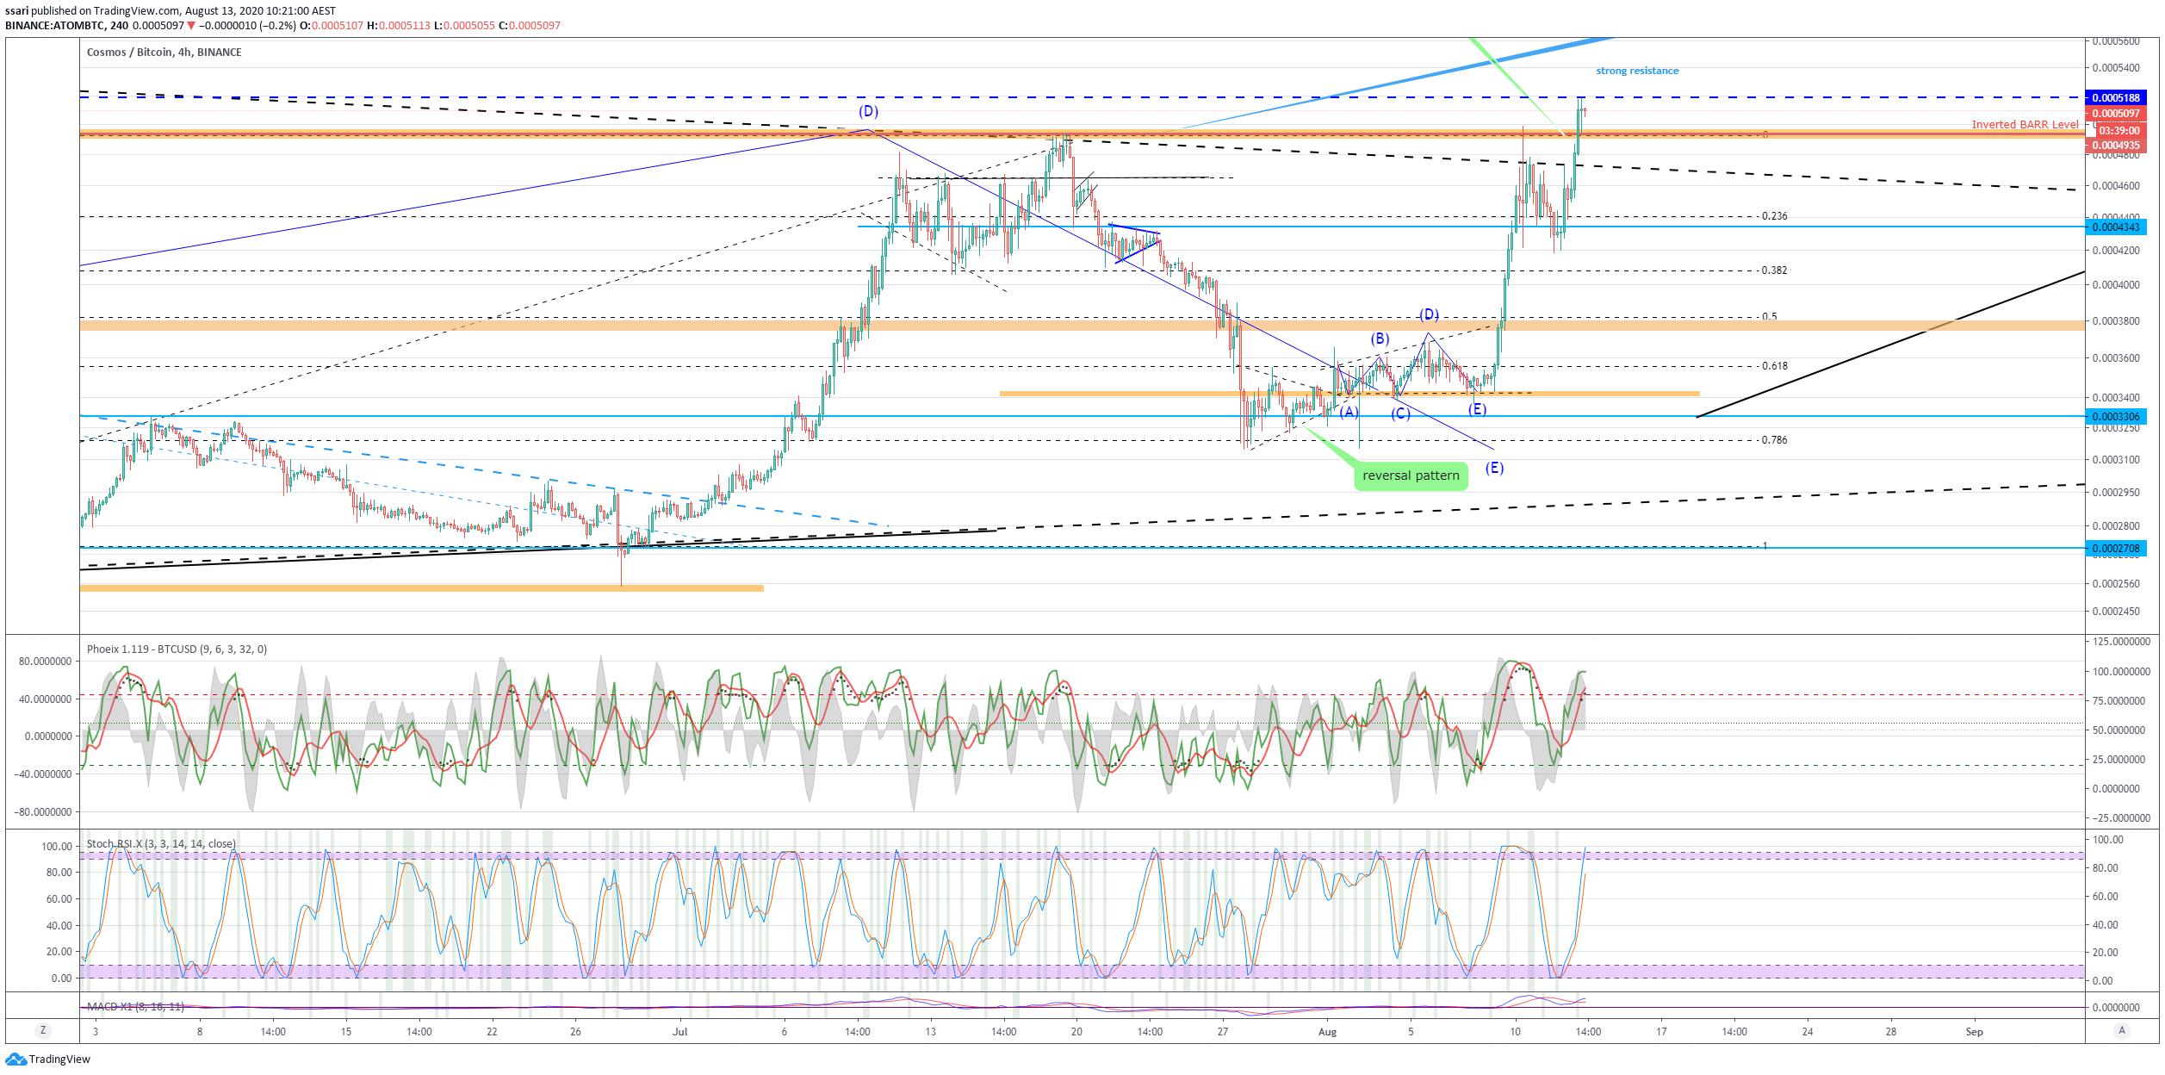
Task: Click the (C) wave label
Action: pyautogui.click(x=1400, y=414)
